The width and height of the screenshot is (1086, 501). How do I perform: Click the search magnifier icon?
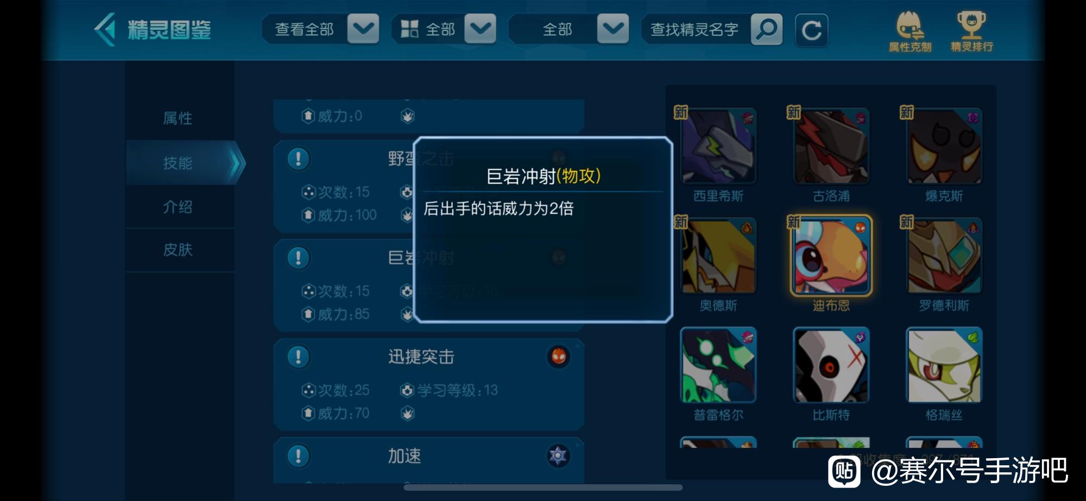(766, 29)
